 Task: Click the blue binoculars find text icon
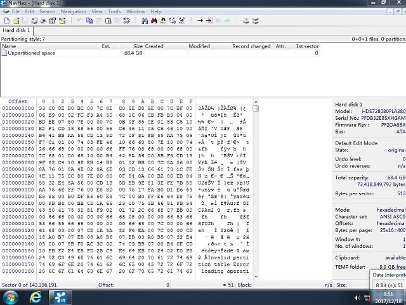[145, 21]
